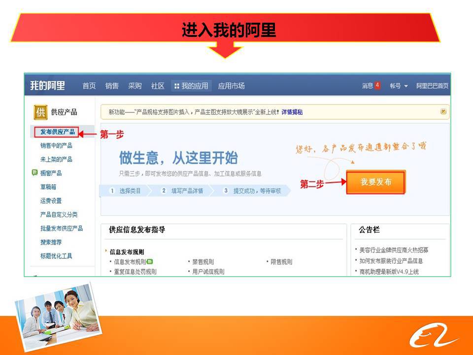Click the green 新 badge beside 橱窗产品
This screenshot has width=473, height=355.
coord(34,173)
